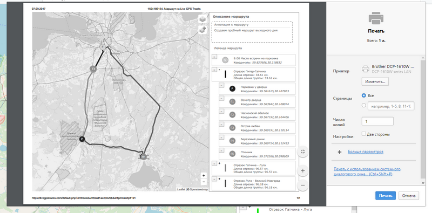Zoom in the print preview

click(x=303, y=170)
